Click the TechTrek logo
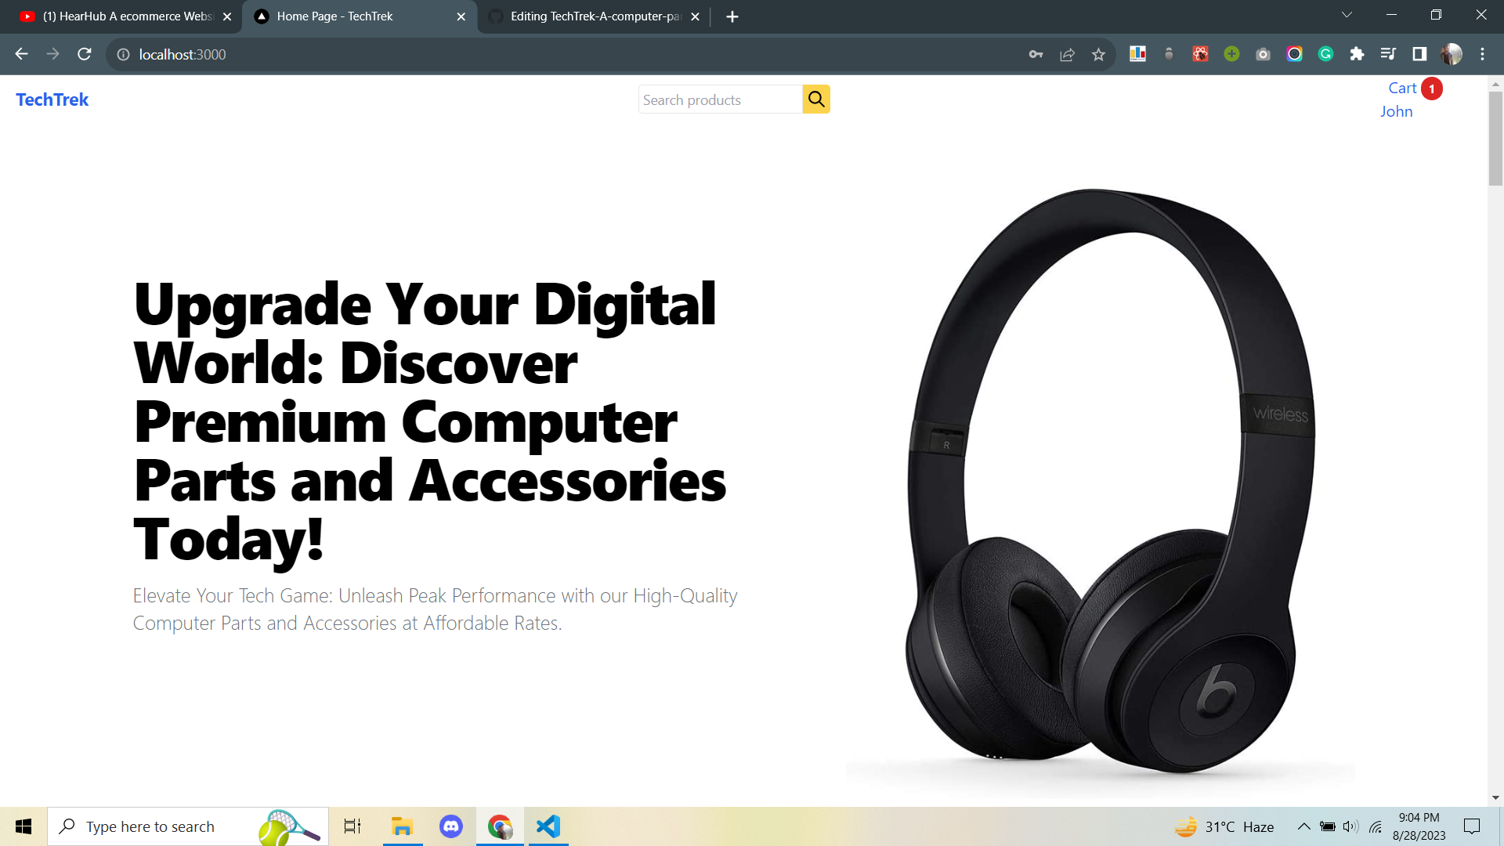The width and height of the screenshot is (1504, 846). [x=52, y=99]
